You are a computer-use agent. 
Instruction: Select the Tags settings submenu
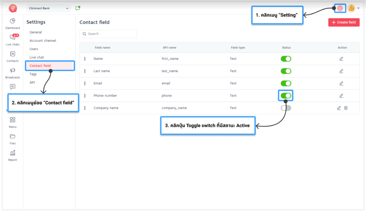pos(33,74)
